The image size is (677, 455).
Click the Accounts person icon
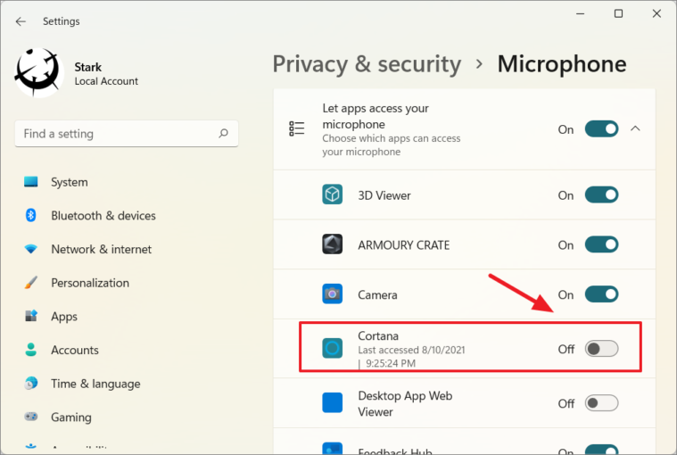click(30, 350)
